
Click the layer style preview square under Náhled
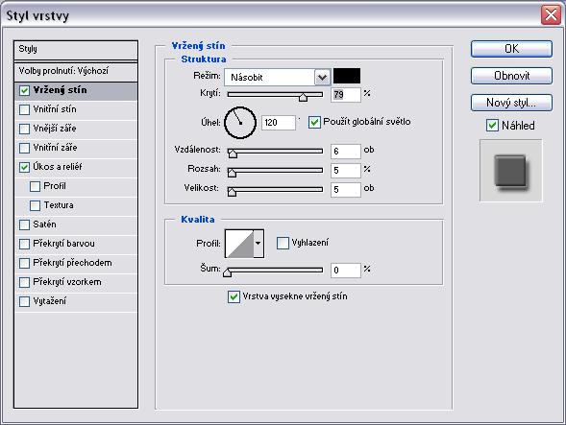point(510,171)
